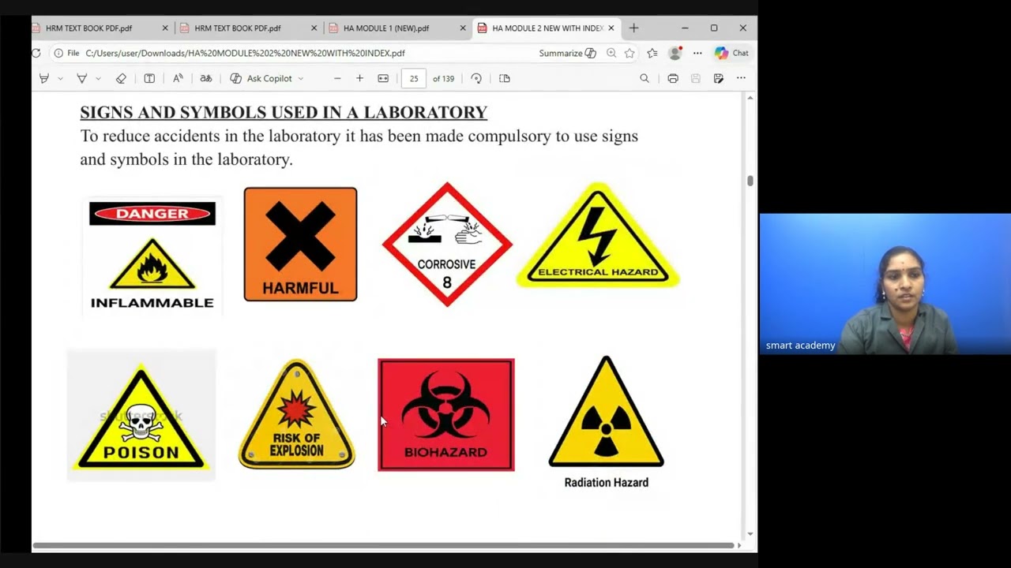Open highlight tool color options dropdown
The image size is (1011, 568).
point(60,78)
